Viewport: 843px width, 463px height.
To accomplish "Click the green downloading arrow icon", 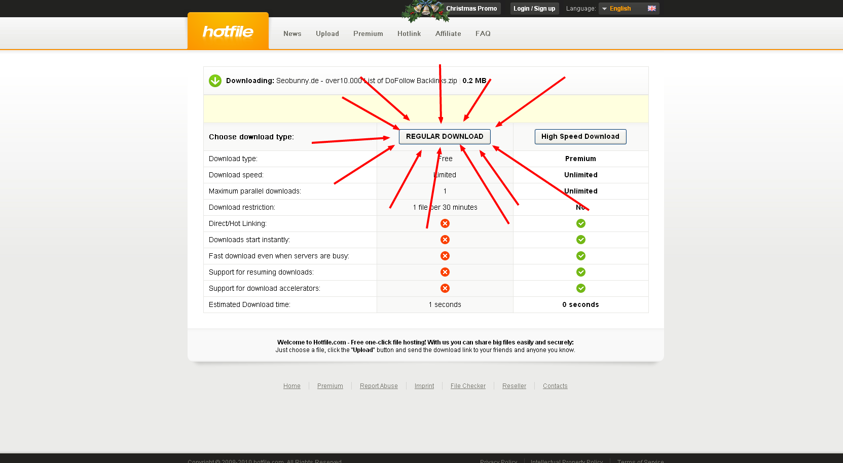I will pyautogui.click(x=215, y=81).
